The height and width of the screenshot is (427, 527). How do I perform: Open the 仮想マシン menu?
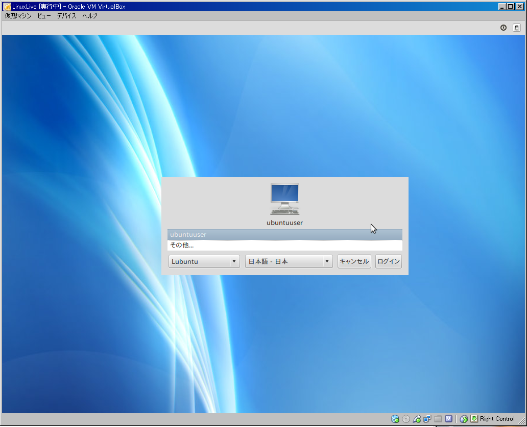[x=18, y=16]
